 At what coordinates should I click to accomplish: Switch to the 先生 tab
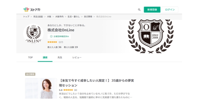tap(60, 58)
